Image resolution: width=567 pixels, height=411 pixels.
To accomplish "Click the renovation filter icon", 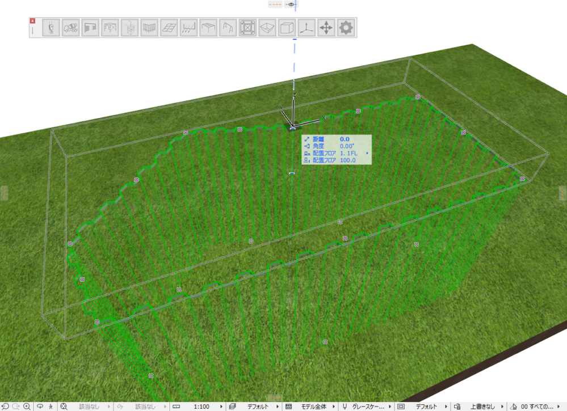I will click(x=514, y=406).
